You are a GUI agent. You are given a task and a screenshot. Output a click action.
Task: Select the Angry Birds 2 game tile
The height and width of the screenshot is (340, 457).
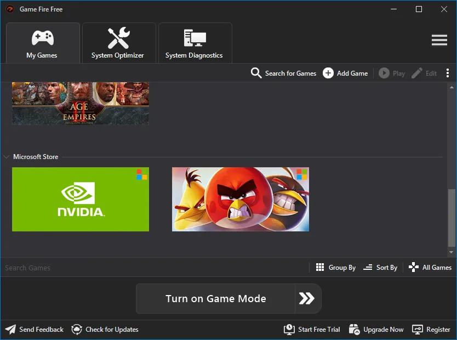click(241, 200)
